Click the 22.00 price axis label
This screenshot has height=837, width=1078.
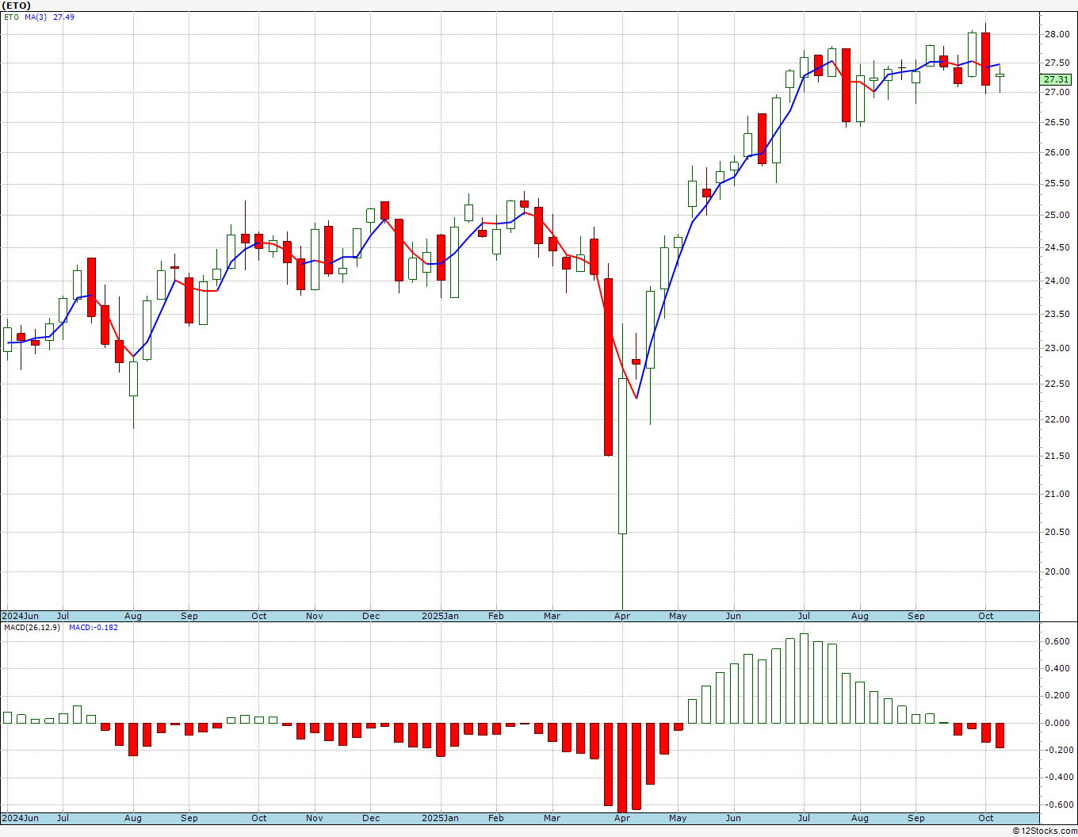pyautogui.click(x=1056, y=419)
